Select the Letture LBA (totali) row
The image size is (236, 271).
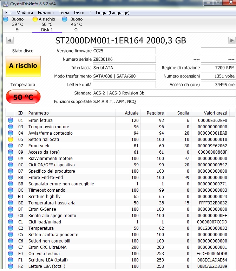118,266
